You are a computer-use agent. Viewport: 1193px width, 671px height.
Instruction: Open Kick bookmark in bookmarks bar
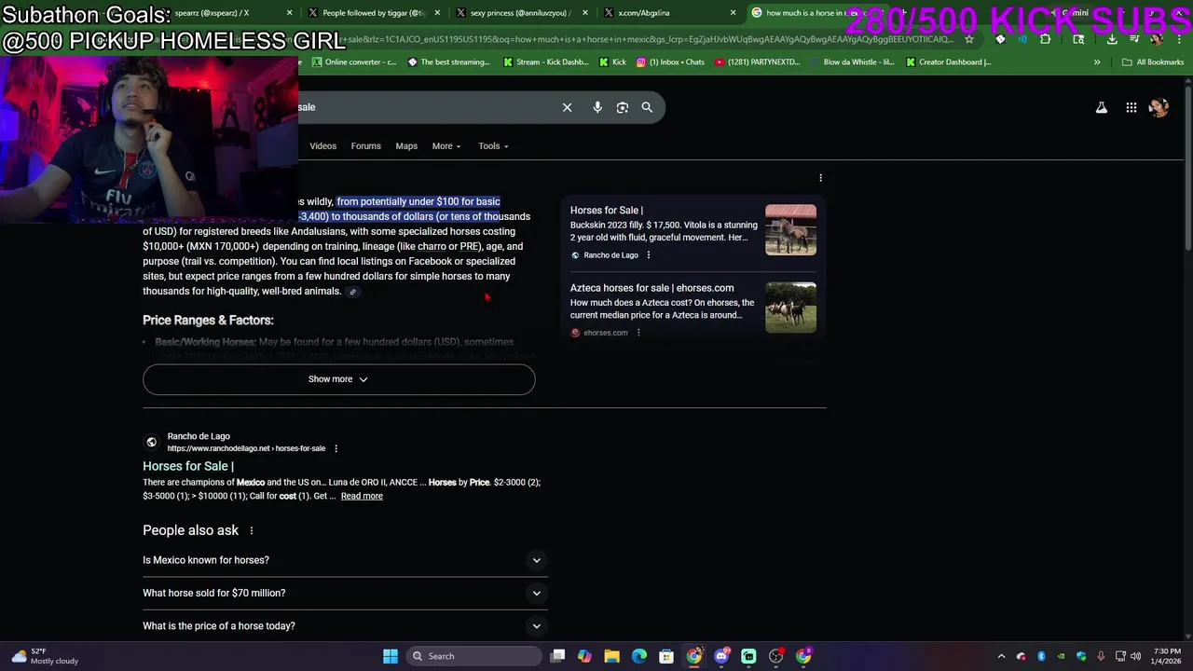point(613,62)
